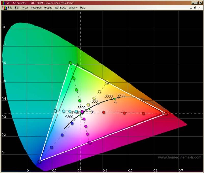Expand the Graphs menu
Viewport: 204px width, 173px height.
48,8
